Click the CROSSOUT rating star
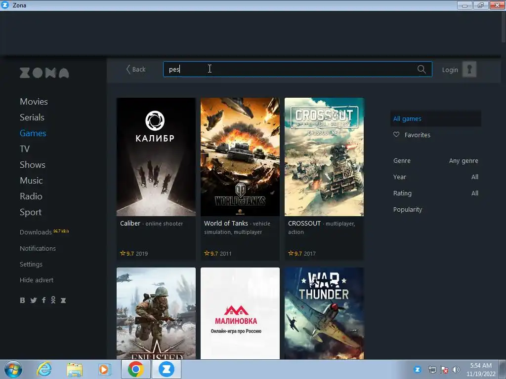This screenshot has width=506, height=379. coord(291,253)
